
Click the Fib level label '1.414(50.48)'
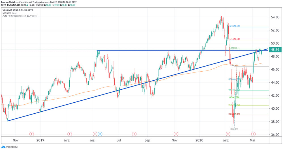click(x=234, y=39)
